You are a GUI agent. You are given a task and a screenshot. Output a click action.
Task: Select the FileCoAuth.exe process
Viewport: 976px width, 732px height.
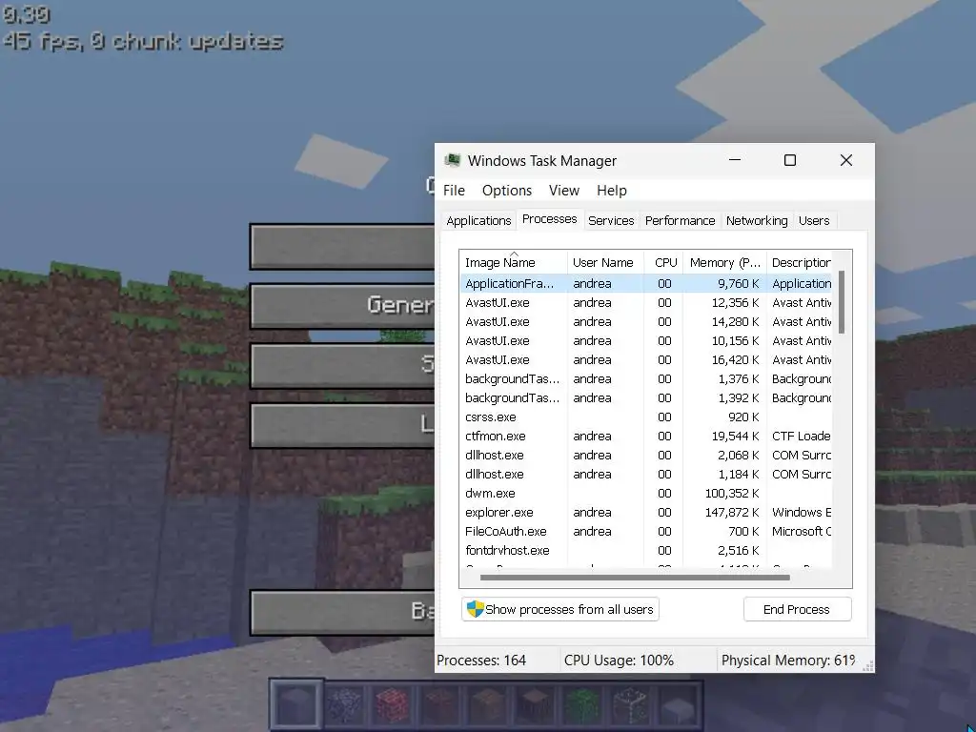[x=646, y=532]
